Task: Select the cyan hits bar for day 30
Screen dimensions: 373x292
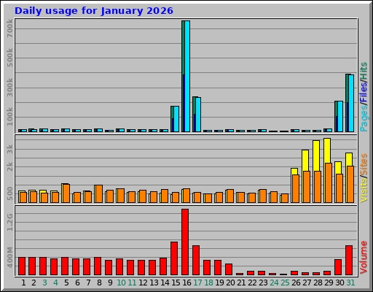Action: [x=340, y=117]
